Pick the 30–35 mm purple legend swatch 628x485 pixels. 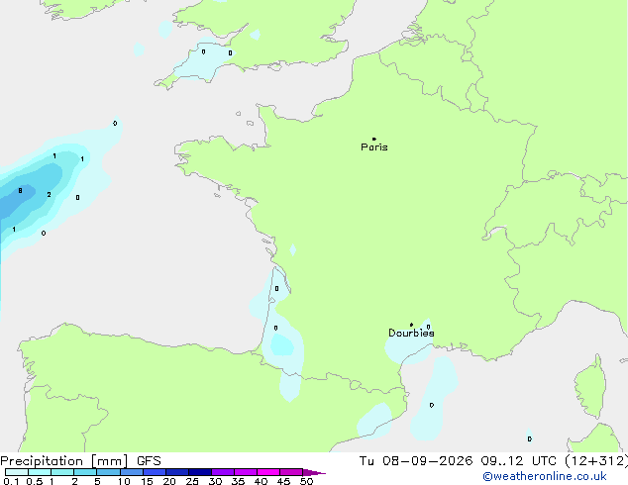click(x=223, y=472)
